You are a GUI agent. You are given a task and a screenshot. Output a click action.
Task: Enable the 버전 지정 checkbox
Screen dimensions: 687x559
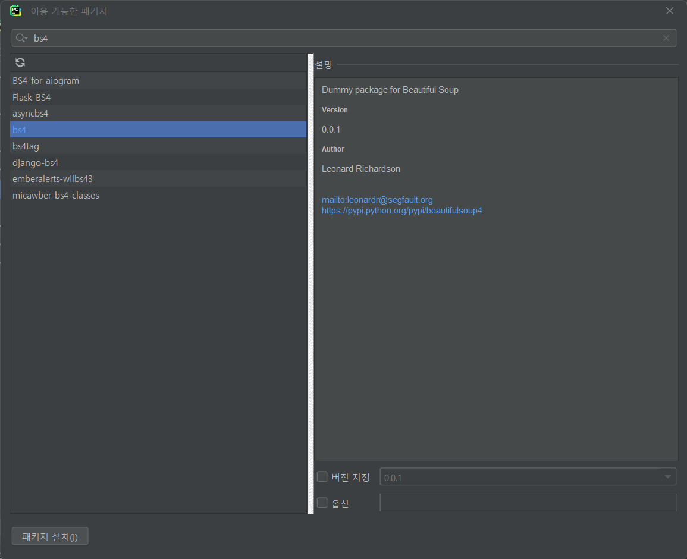[x=322, y=477]
